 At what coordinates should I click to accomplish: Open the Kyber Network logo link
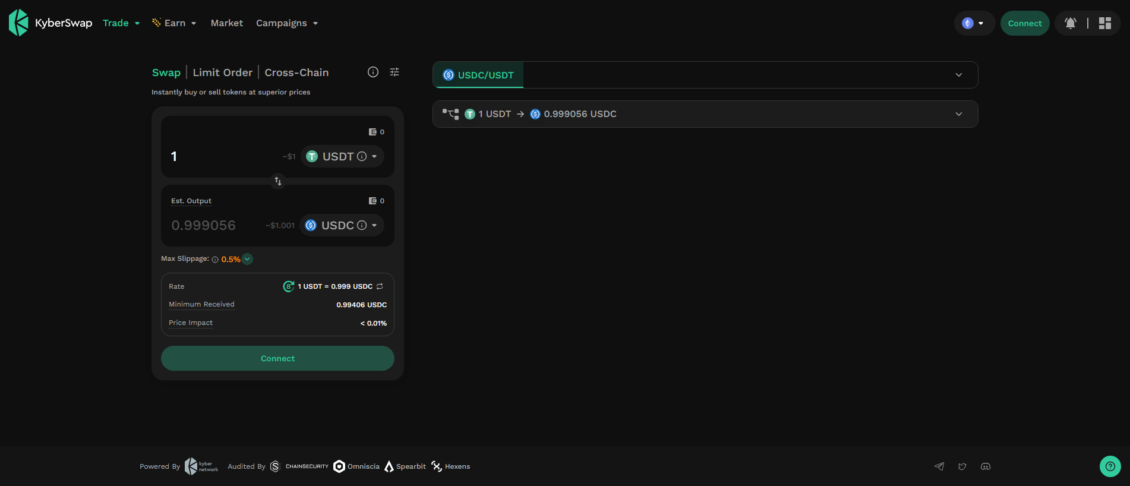[x=201, y=466]
